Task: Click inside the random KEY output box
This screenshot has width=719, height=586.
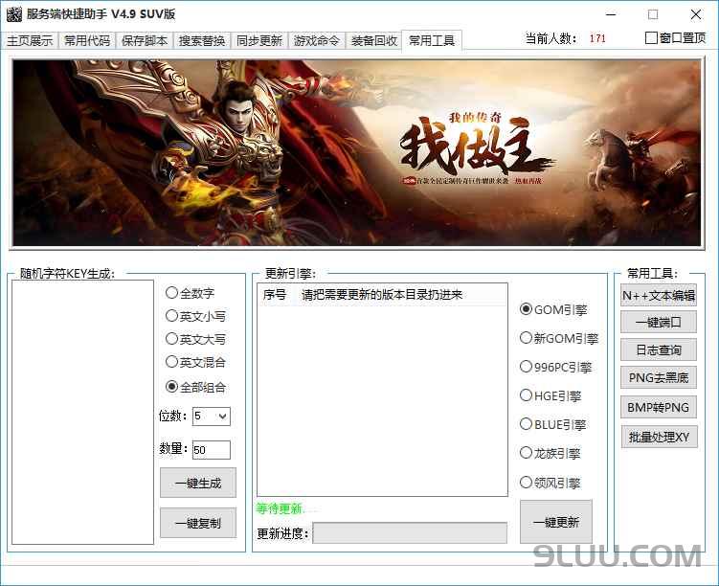Action: point(82,413)
